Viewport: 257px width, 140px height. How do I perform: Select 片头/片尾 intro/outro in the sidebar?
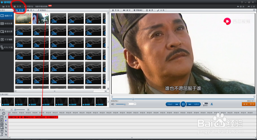[7, 48]
